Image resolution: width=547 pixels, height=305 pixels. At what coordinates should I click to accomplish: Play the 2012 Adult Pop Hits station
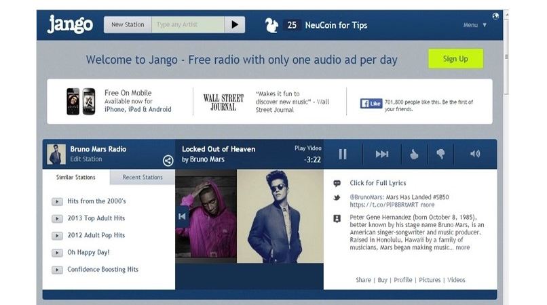(x=57, y=236)
